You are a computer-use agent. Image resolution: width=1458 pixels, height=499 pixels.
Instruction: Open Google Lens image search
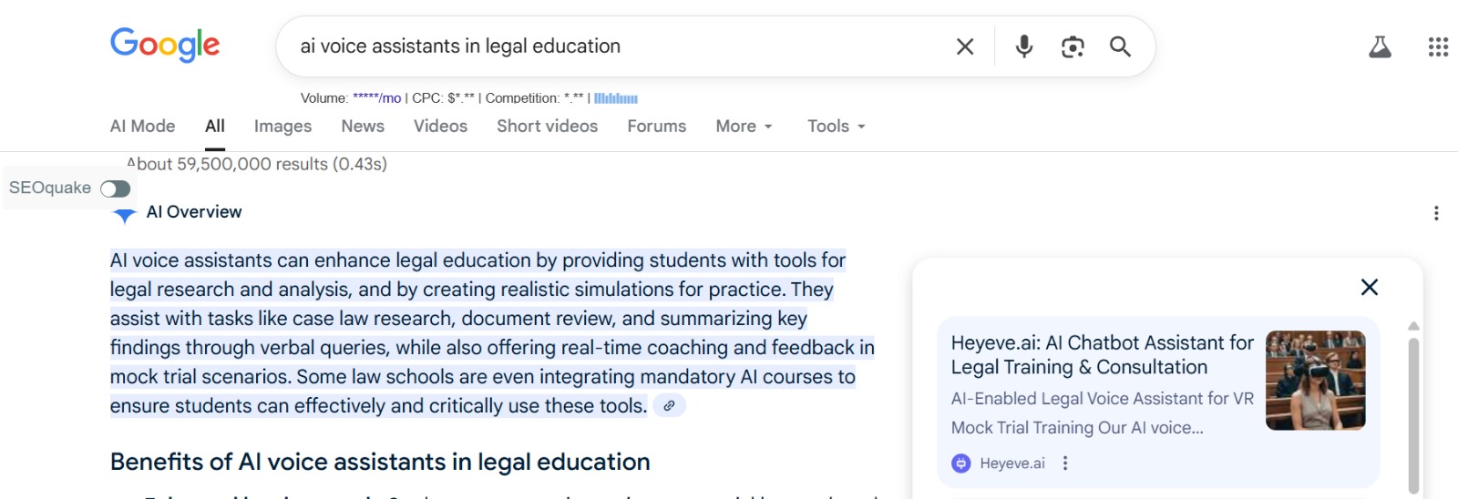[x=1073, y=46]
